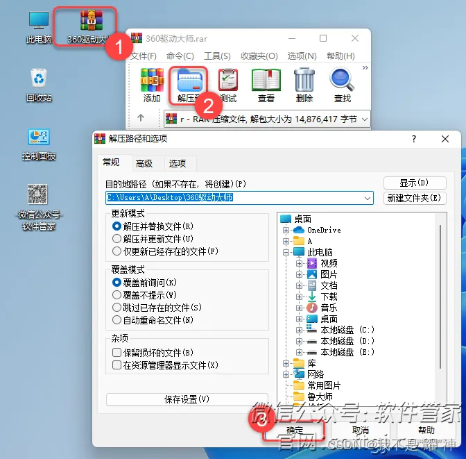The height and width of the screenshot is (459, 466).
Task: Open the 回收站 recycle bin icon
Action: pyautogui.click(x=39, y=85)
